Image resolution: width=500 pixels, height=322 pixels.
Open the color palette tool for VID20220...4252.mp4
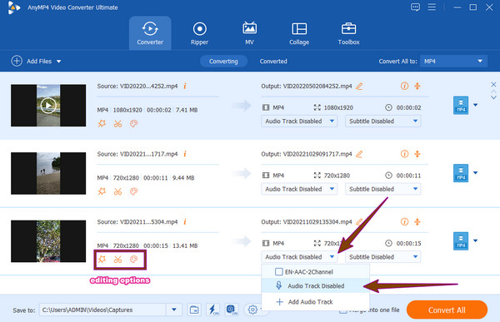(x=133, y=124)
